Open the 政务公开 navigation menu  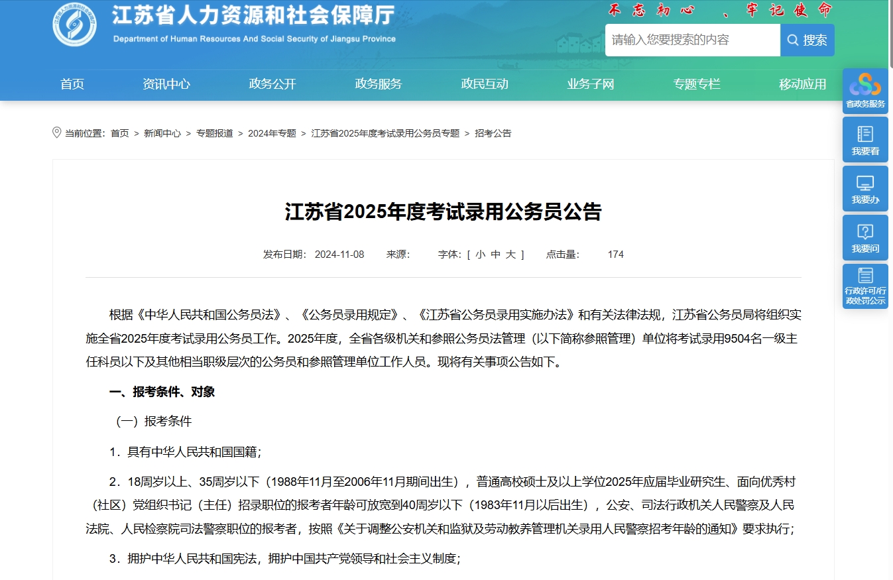point(272,84)
